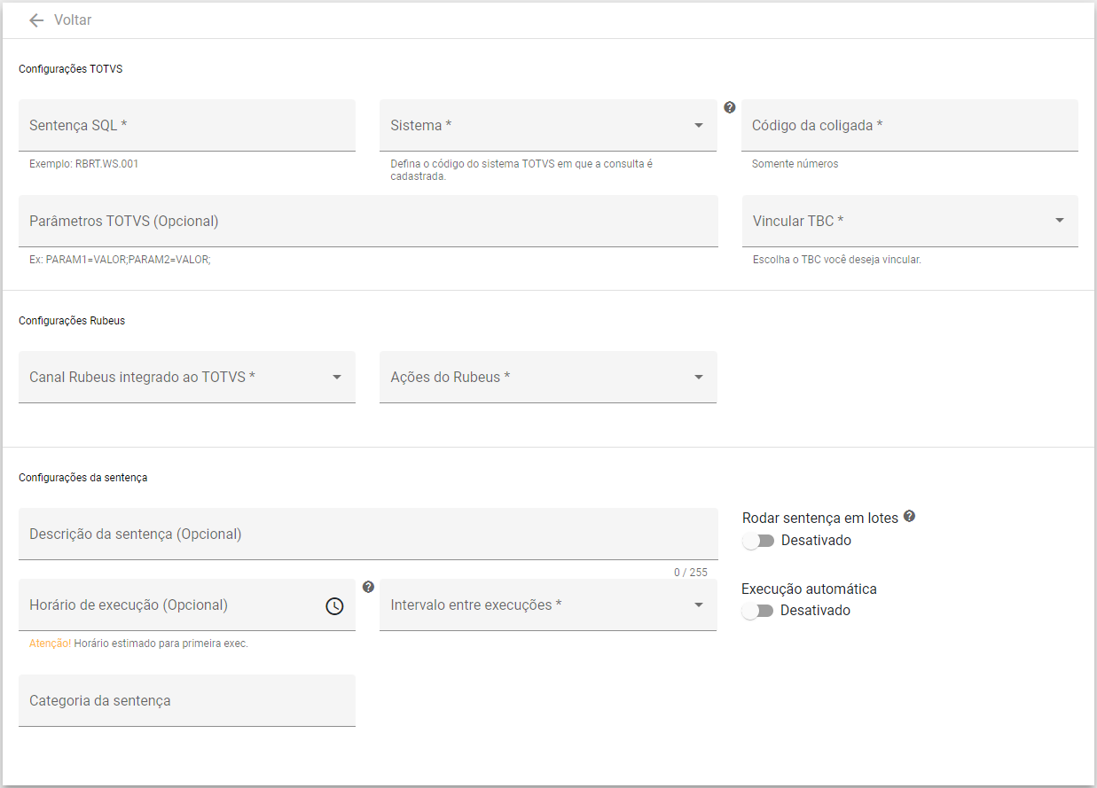Click the 'Configurações TOTVS' section heading

point(71,68)
